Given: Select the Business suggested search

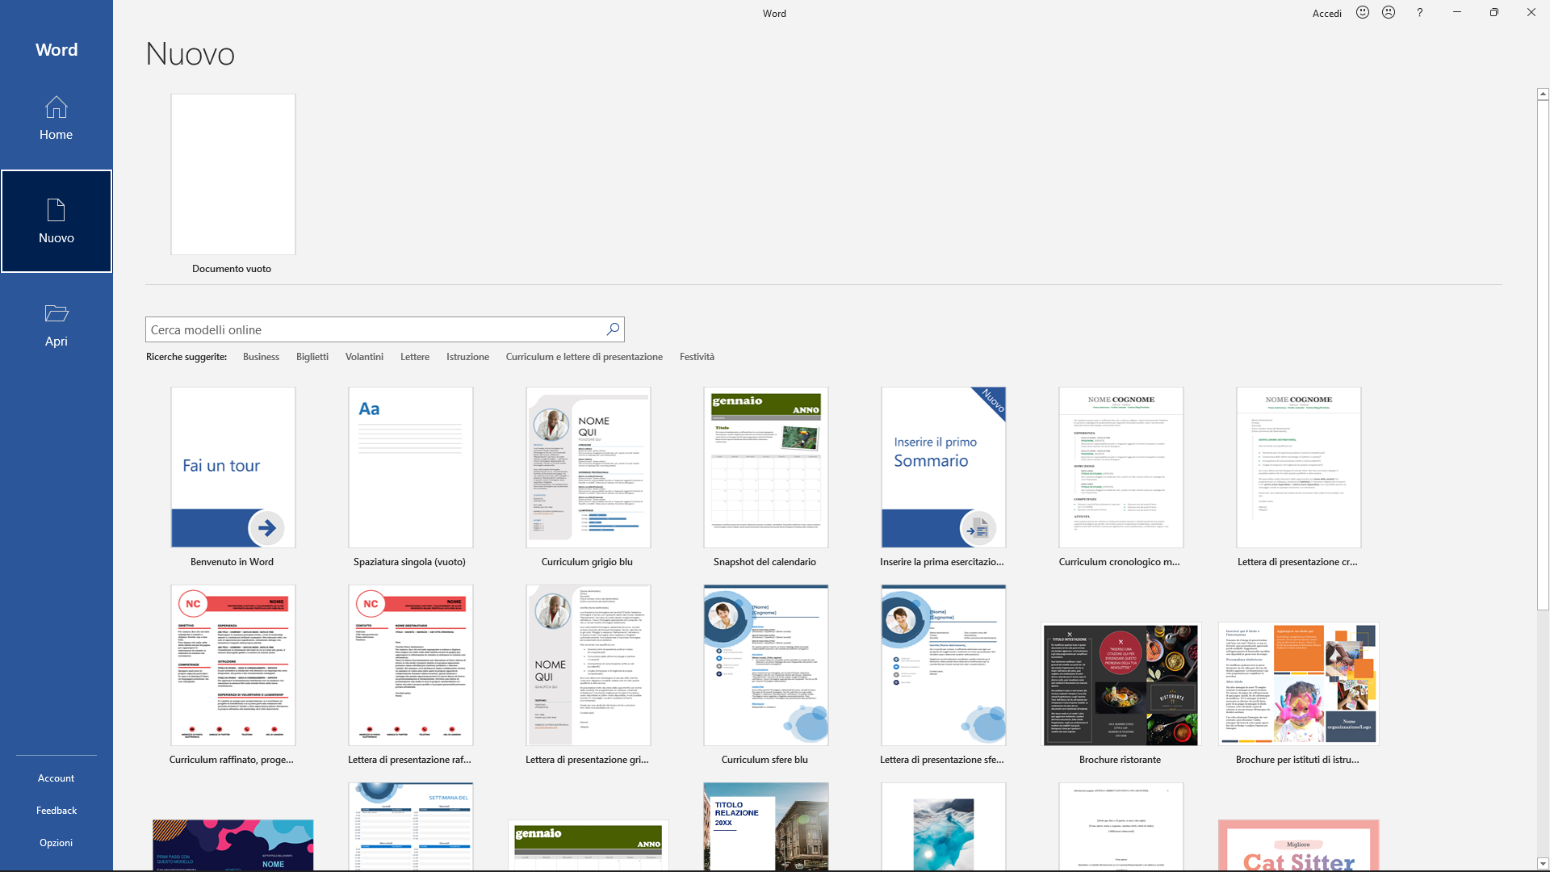Looking at the screenshot, I should tap(261, 356).
